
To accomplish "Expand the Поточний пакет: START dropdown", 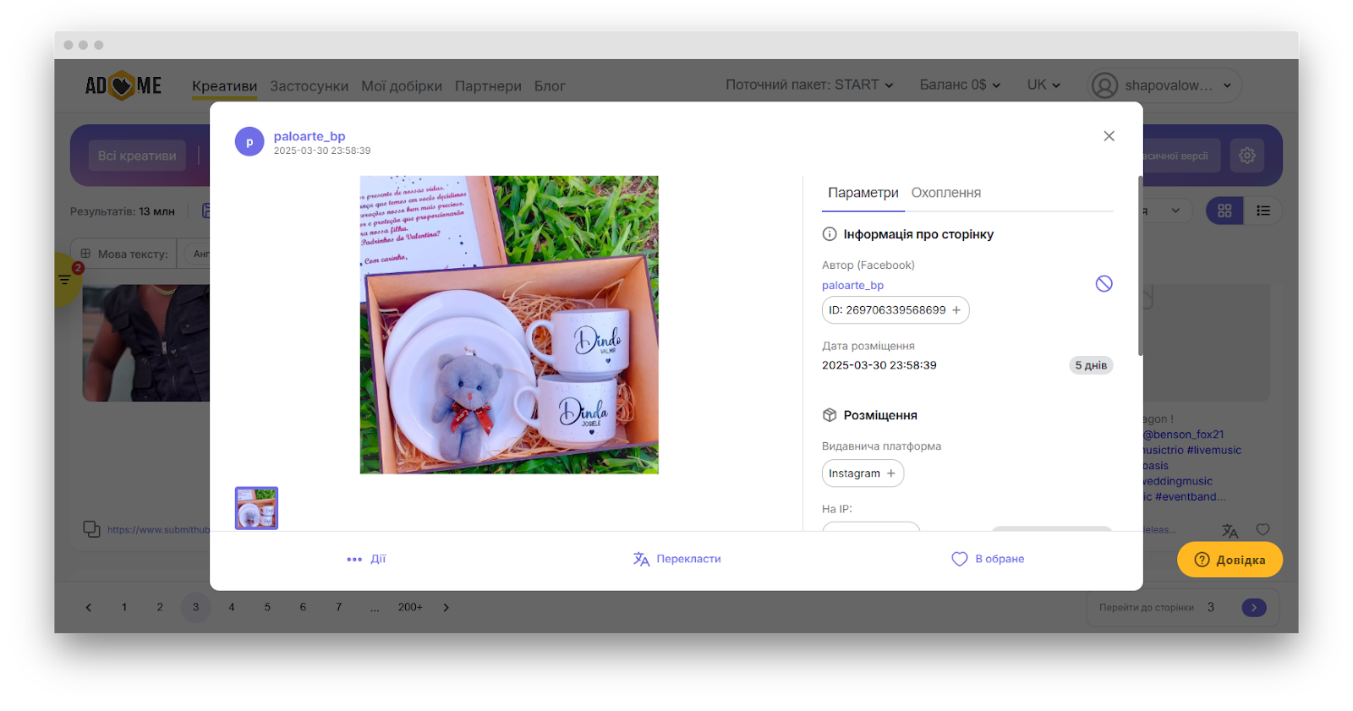I will click(808, 85).
